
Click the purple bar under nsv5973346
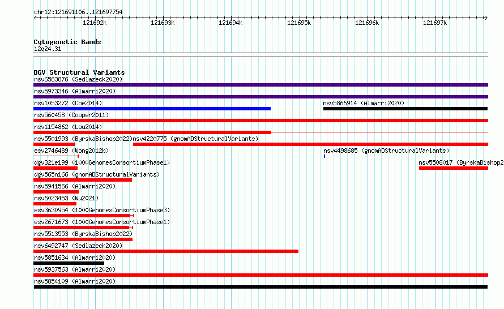[260, 97]
